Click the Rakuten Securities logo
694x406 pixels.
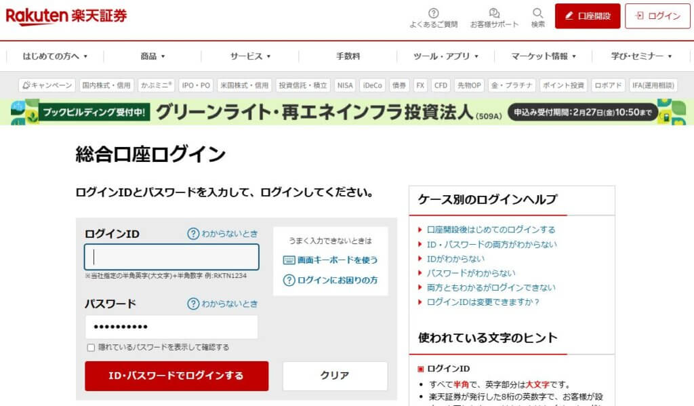pos(66,16)
